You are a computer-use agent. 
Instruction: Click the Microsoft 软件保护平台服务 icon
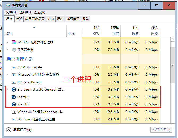tap(14, 75)
